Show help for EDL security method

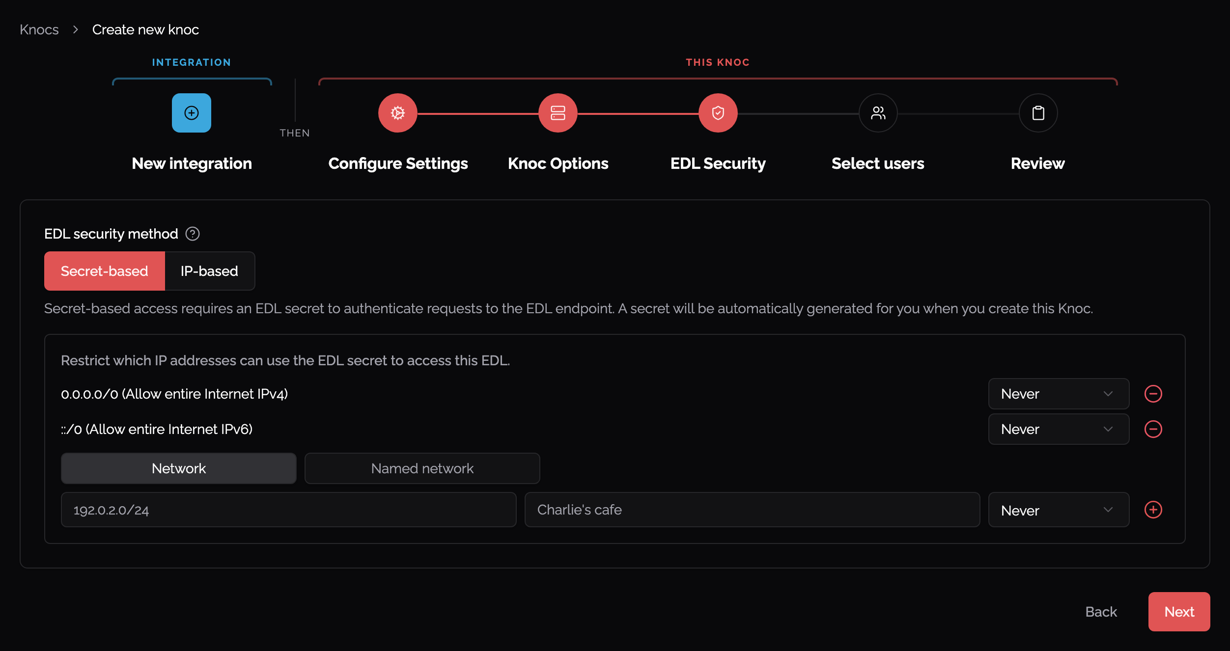tap(193, 234)
